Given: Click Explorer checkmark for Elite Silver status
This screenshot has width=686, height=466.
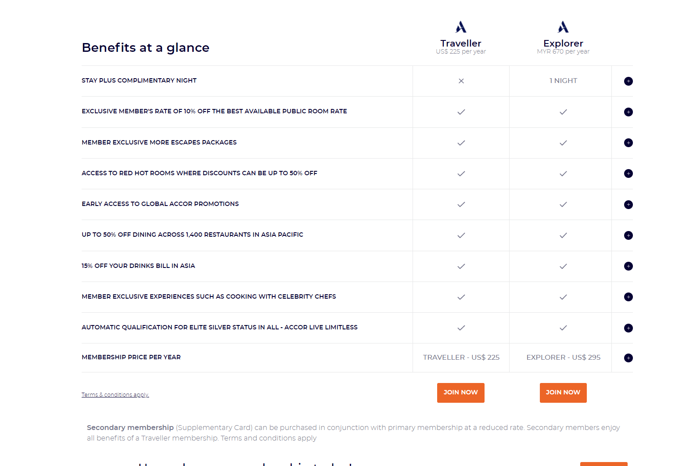Looking at the screenshot, I should [563, 328].
